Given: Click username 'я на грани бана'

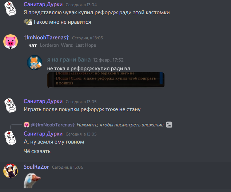Looking at the screenshot, I should (69, 60).
